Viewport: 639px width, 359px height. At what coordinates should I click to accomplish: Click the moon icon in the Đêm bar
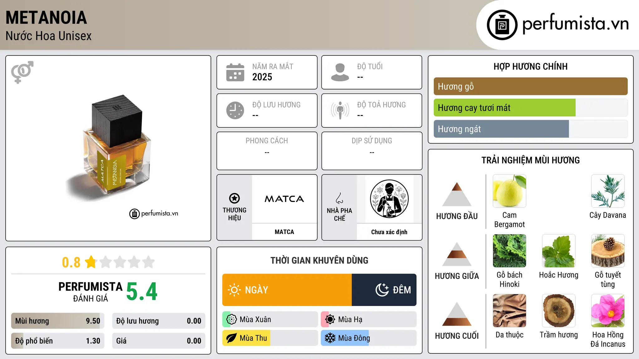pyautogui.click(x=382, y=290)
